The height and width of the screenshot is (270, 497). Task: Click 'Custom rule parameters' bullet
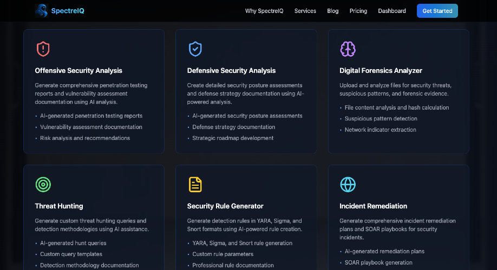pyautogui.click(x=223, y=254)
